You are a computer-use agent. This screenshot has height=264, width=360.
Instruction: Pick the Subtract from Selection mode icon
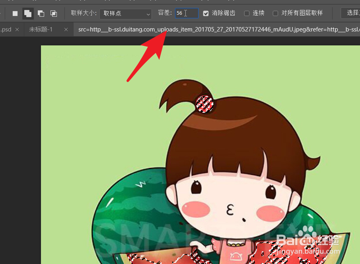[x=41, y=14]
